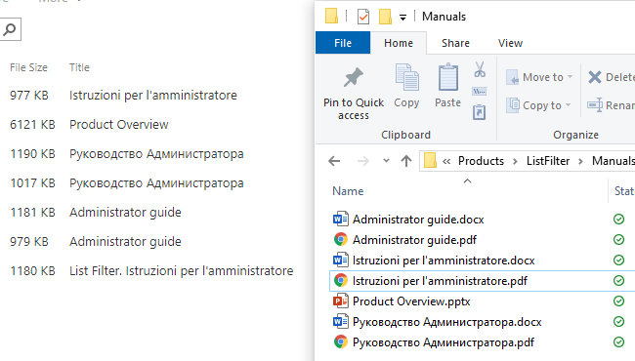Click sync status check for Product Overview.pptx

pyautogui.click(x=618, y=301)
